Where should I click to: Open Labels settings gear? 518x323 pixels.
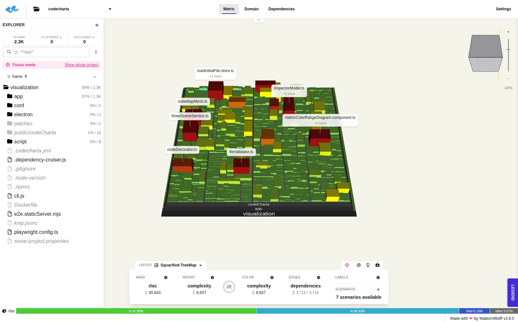point(378,277)
